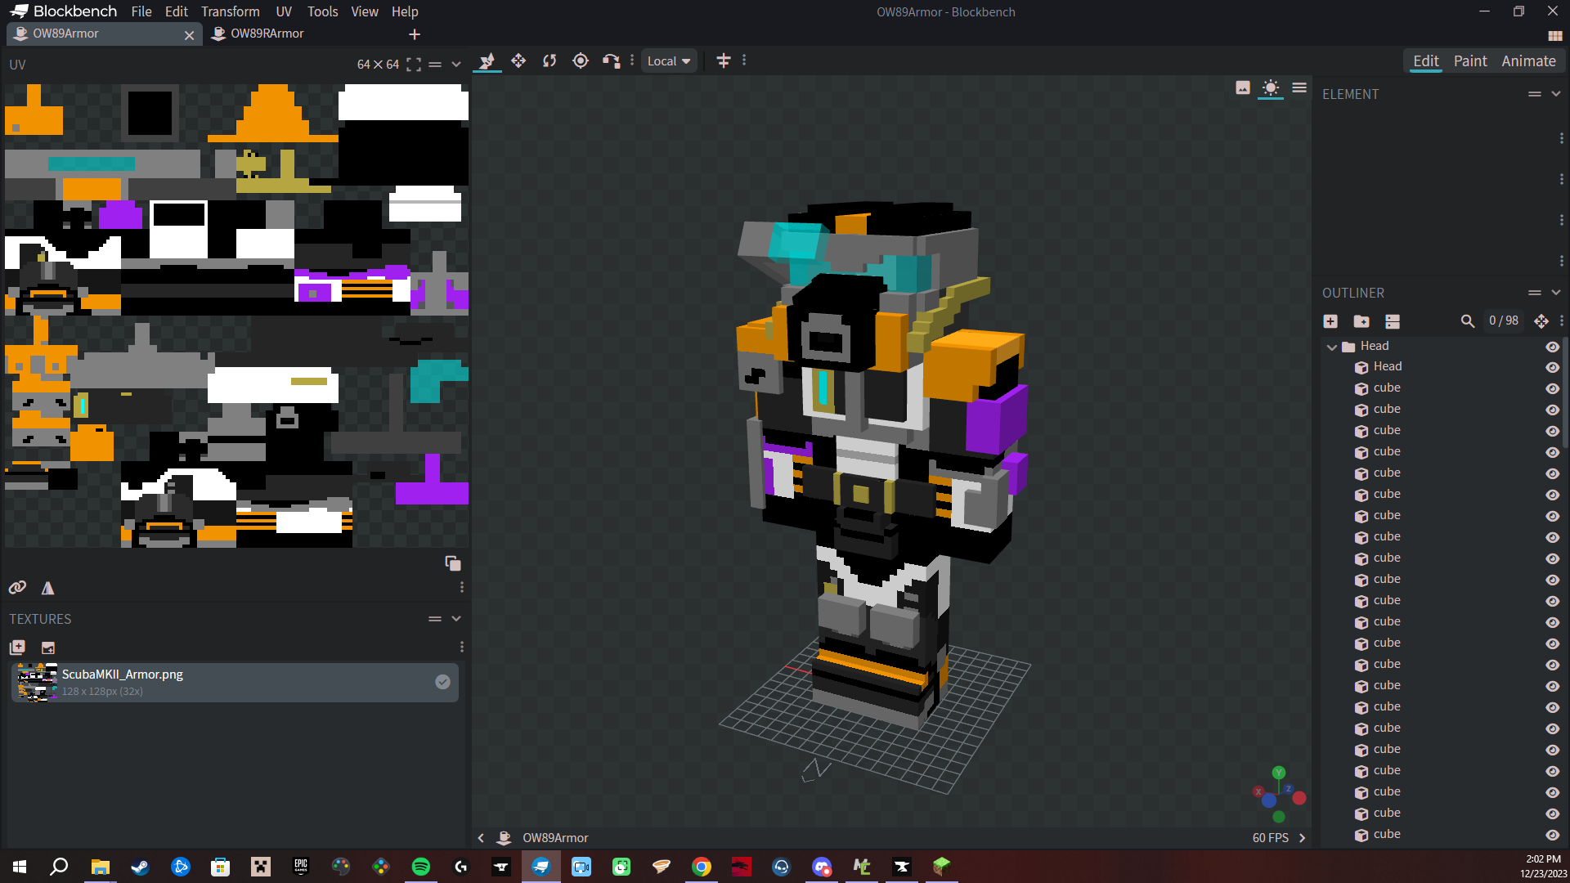
Task: Click the outliner toggle options icon
Action: [1393, 321]
